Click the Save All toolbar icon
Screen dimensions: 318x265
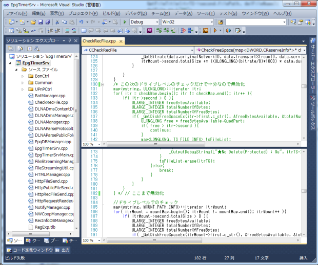pyautogui.click(x=47, y=23)
